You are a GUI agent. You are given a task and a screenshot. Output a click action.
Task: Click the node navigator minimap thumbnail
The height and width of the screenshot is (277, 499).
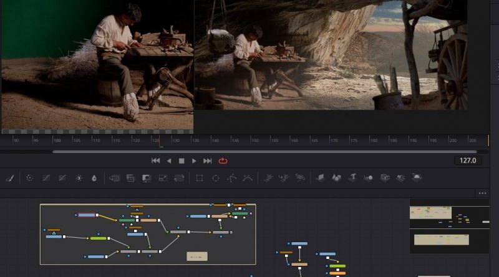(x=449, y=226)
